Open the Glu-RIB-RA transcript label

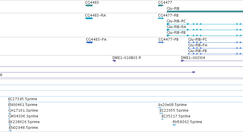click(176, 27)
